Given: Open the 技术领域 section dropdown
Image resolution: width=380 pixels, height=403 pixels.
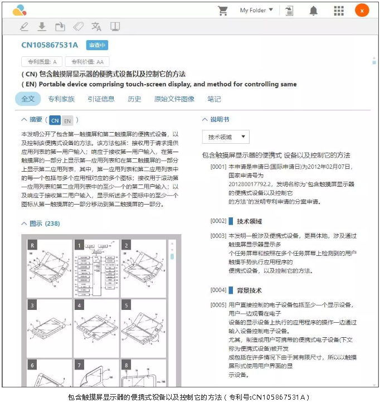Looking at the screenshot, I should [226, 137].
